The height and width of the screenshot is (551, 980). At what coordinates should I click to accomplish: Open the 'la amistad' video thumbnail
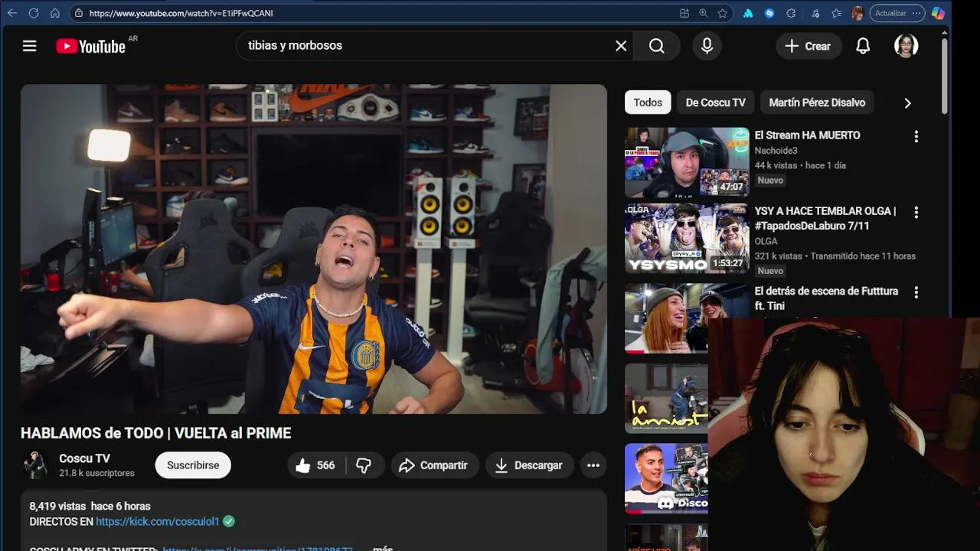pos(667,398)
